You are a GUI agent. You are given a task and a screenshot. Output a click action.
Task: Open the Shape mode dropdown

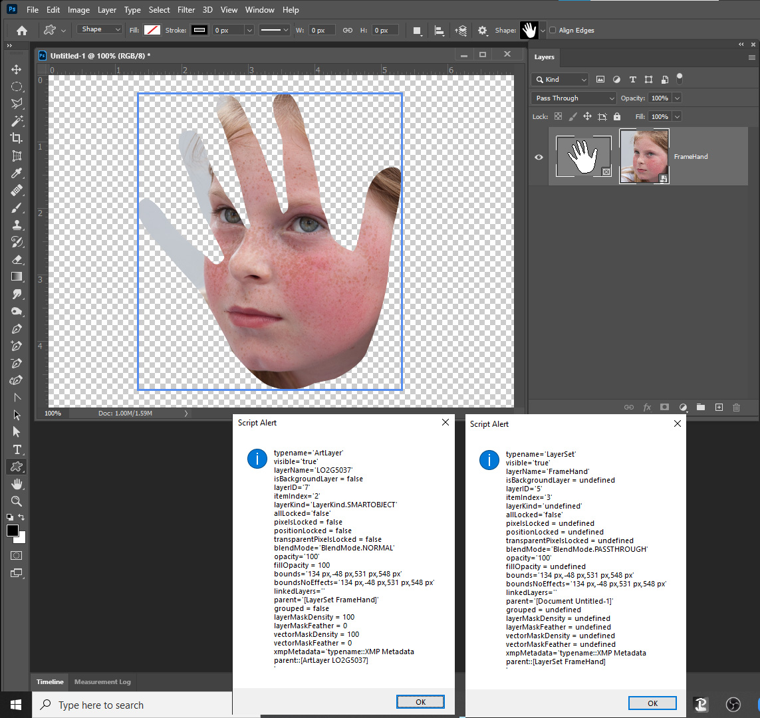[99, 29]
